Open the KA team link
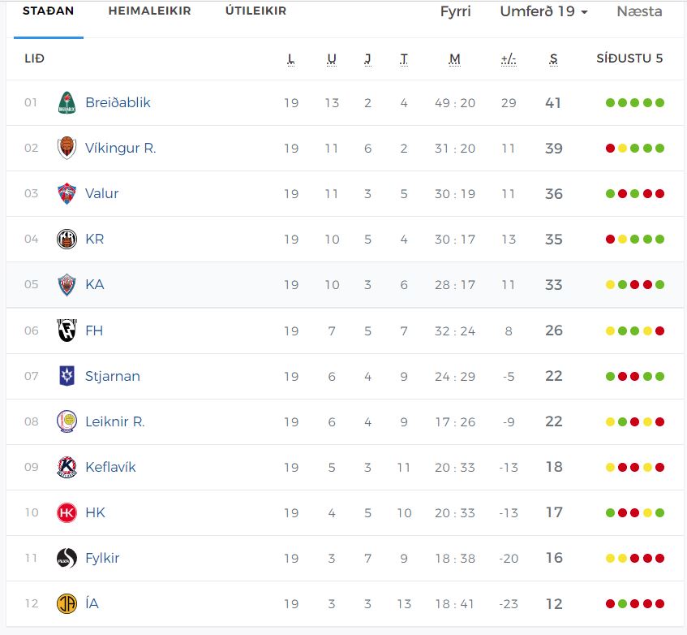This screenshot has width=687, height=635. [x=94, y=285]
